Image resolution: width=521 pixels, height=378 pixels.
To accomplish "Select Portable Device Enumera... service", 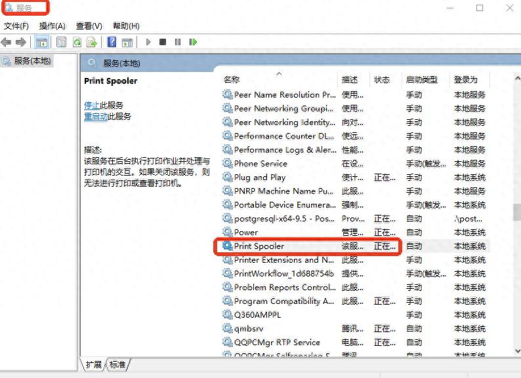I will 356,205.
